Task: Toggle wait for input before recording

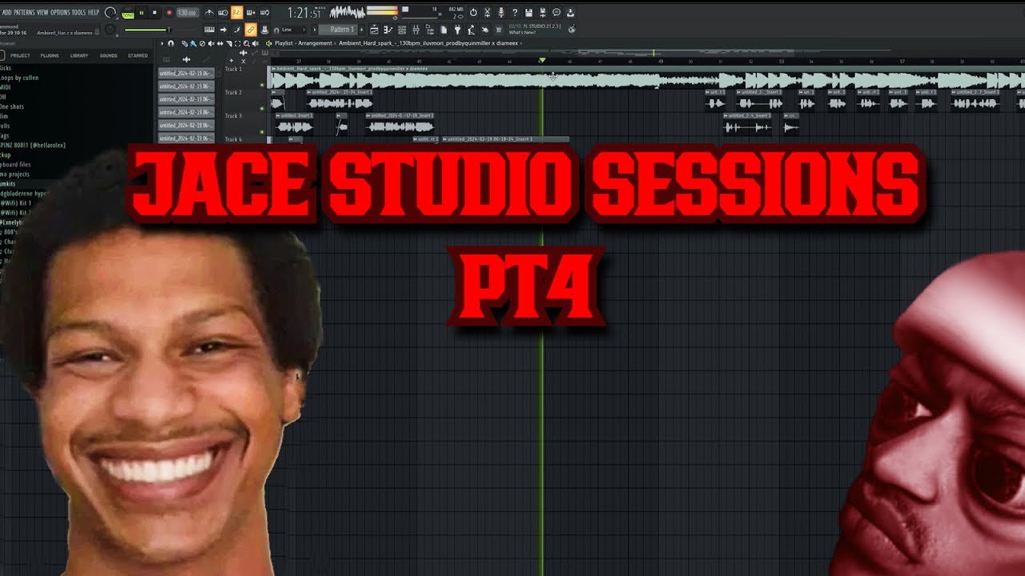Action: [x=223, y=13]
